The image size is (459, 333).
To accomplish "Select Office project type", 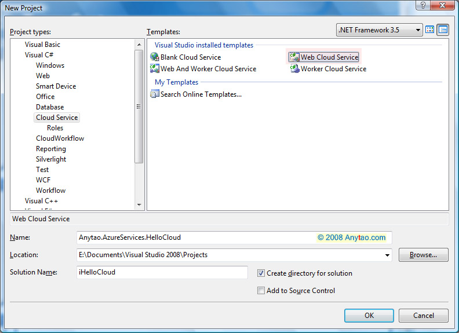I will coord(45,97).
